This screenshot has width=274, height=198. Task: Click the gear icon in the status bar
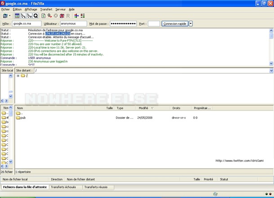tap(215, 194)
